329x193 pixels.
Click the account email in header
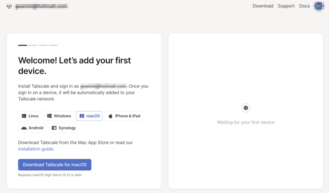42,6
